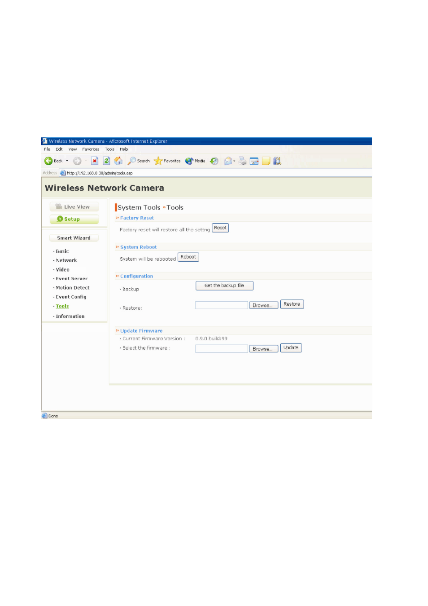Open the Motion Detect settings page
Viewport: 428px width, 606px height.
click(73, 288)
